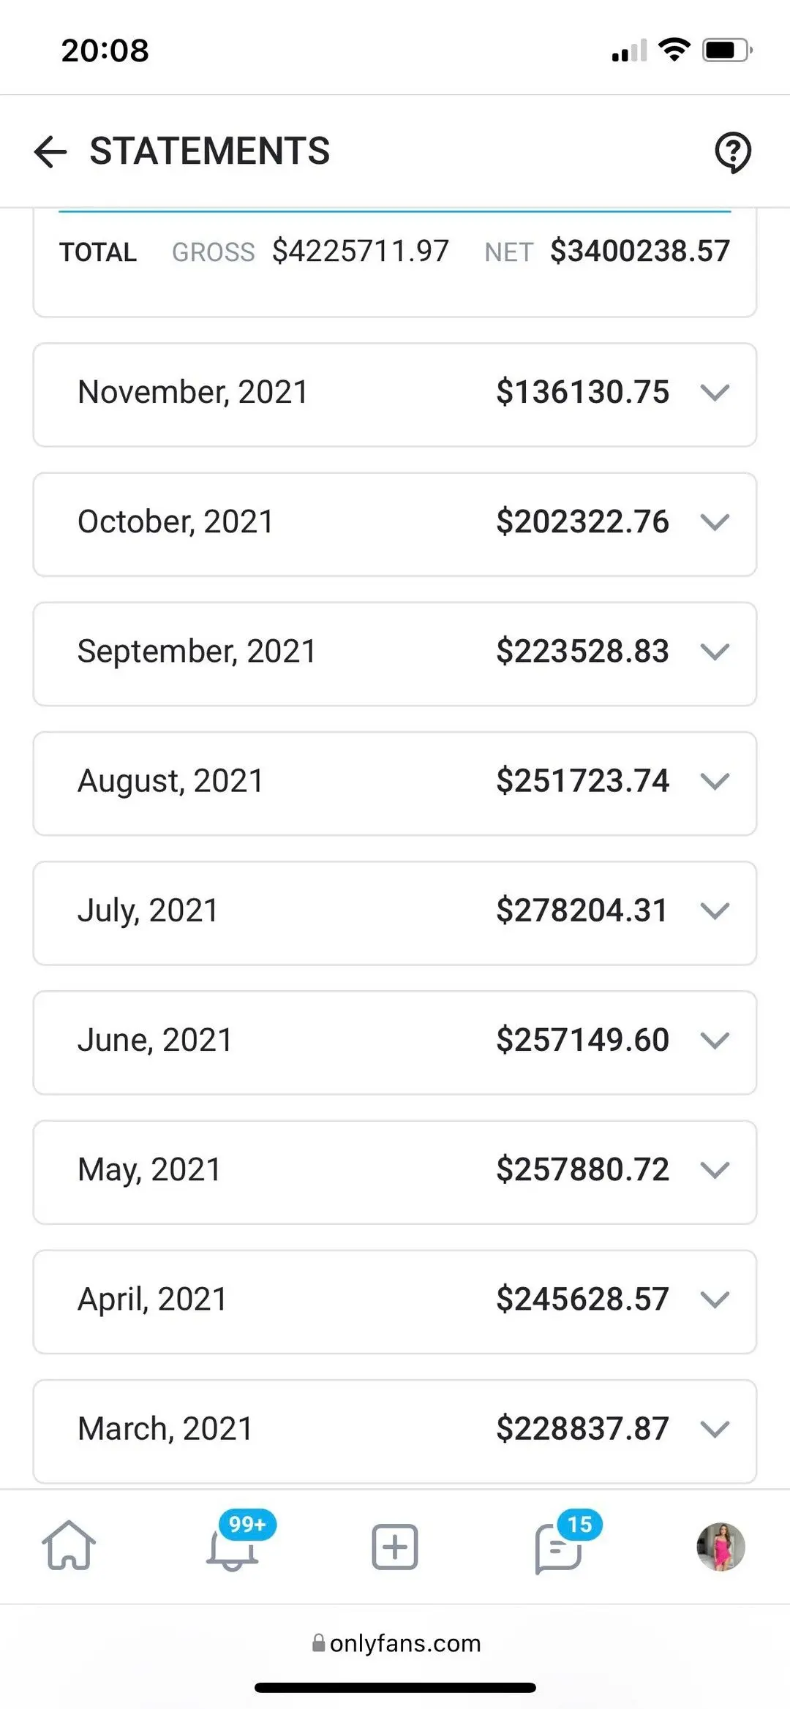The height and width of the screenshot is (1709, 790).
Task: Open messages icon with 15 badge
Action: pyautogui.click(x=559, y=1547)
